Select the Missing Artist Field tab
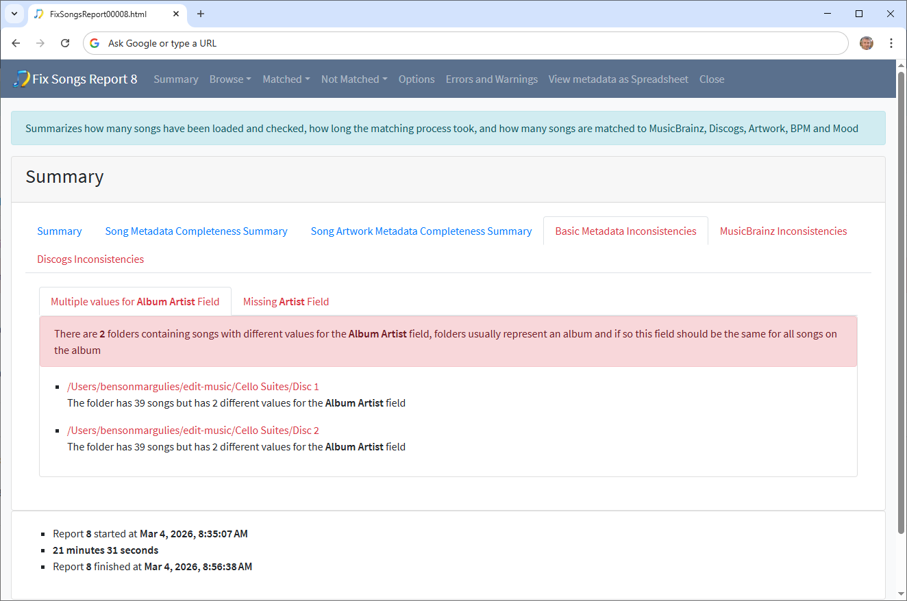 286,302
